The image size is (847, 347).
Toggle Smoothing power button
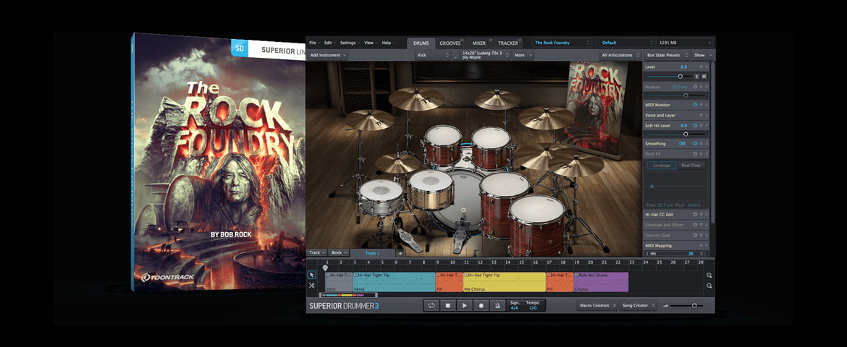695,144
